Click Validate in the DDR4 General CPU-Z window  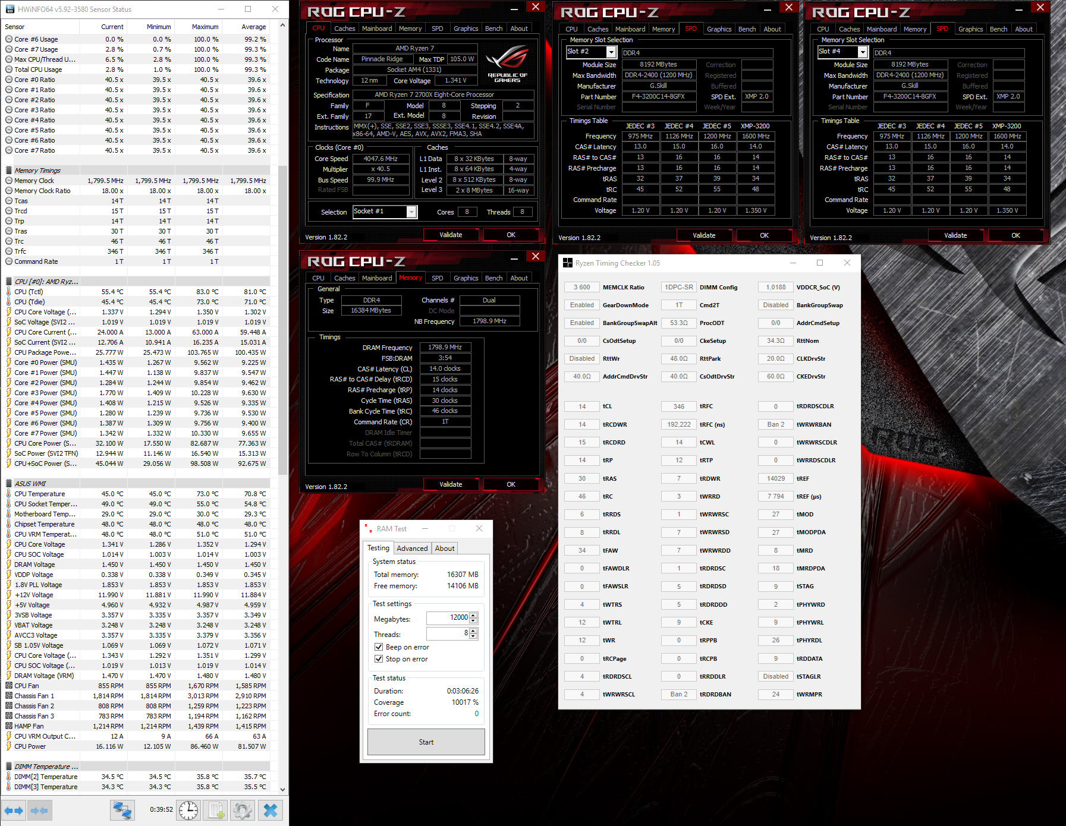451,485
